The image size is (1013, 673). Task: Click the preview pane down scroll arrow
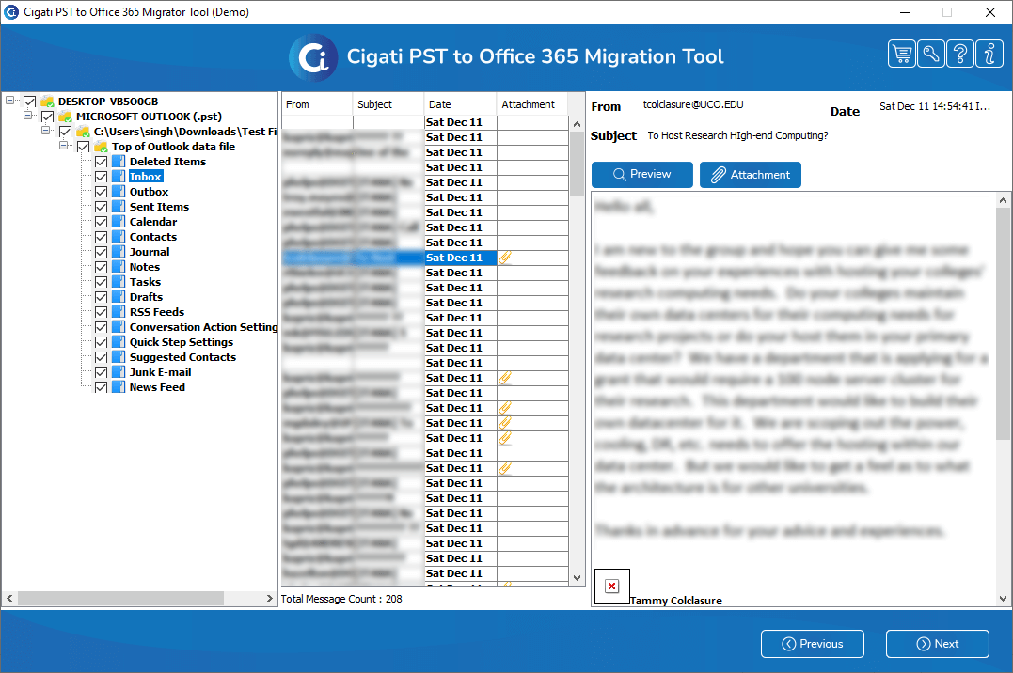tap(1003, 598)
